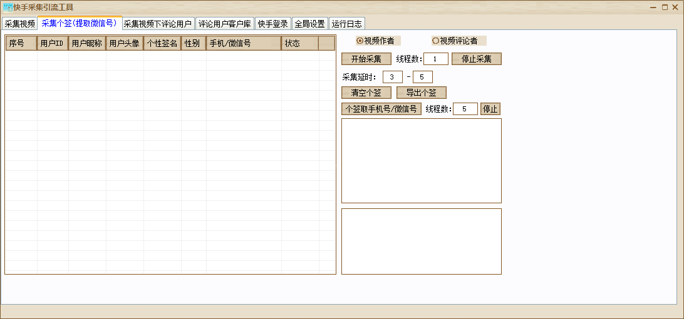Select the 视频评论者 radio button

pos(435,41)
